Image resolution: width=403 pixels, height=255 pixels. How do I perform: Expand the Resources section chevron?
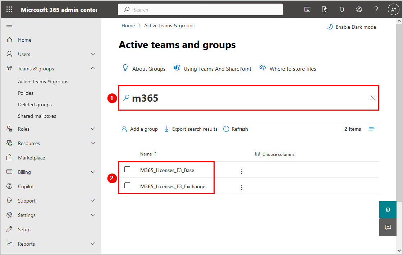click(x=93, y=143)
